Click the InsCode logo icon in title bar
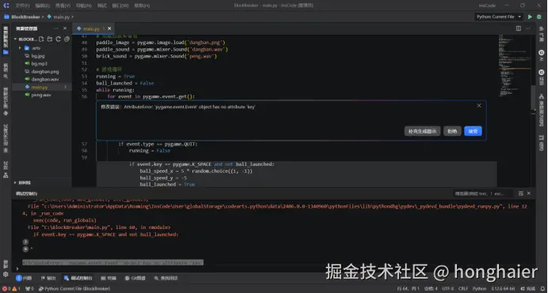 tap(6, 6)
